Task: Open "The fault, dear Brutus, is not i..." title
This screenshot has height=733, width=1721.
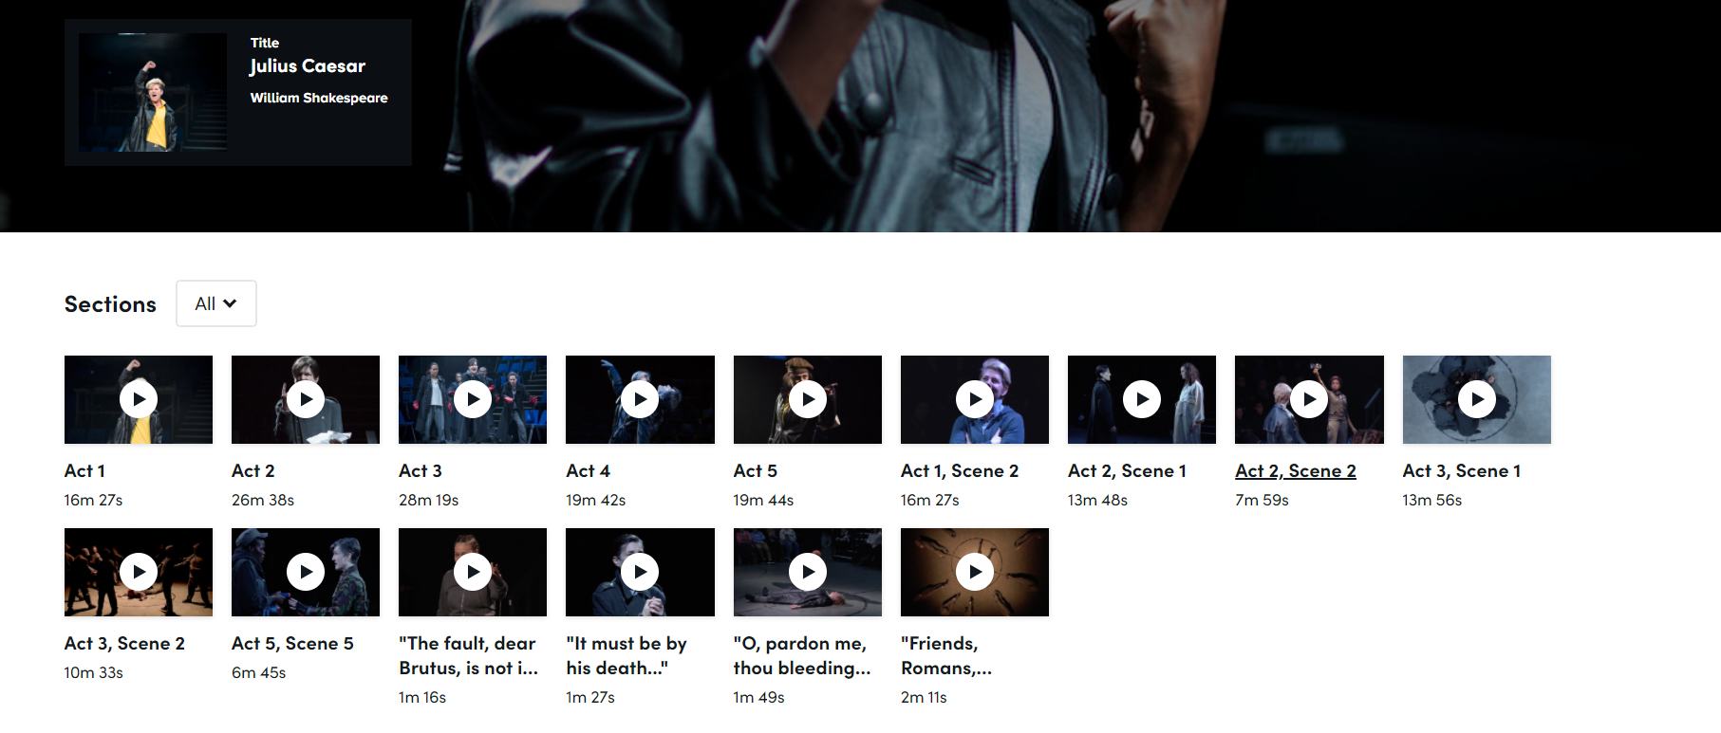Action: tap(469, 655)
